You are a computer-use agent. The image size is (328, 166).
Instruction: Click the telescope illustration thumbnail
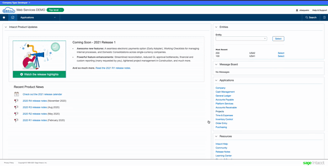tap(39, 56)
